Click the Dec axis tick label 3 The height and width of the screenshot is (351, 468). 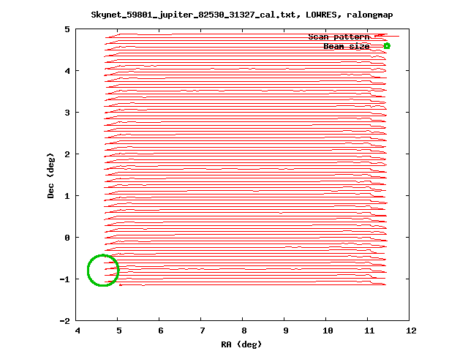pyautogui.click(x=67, y=113)
